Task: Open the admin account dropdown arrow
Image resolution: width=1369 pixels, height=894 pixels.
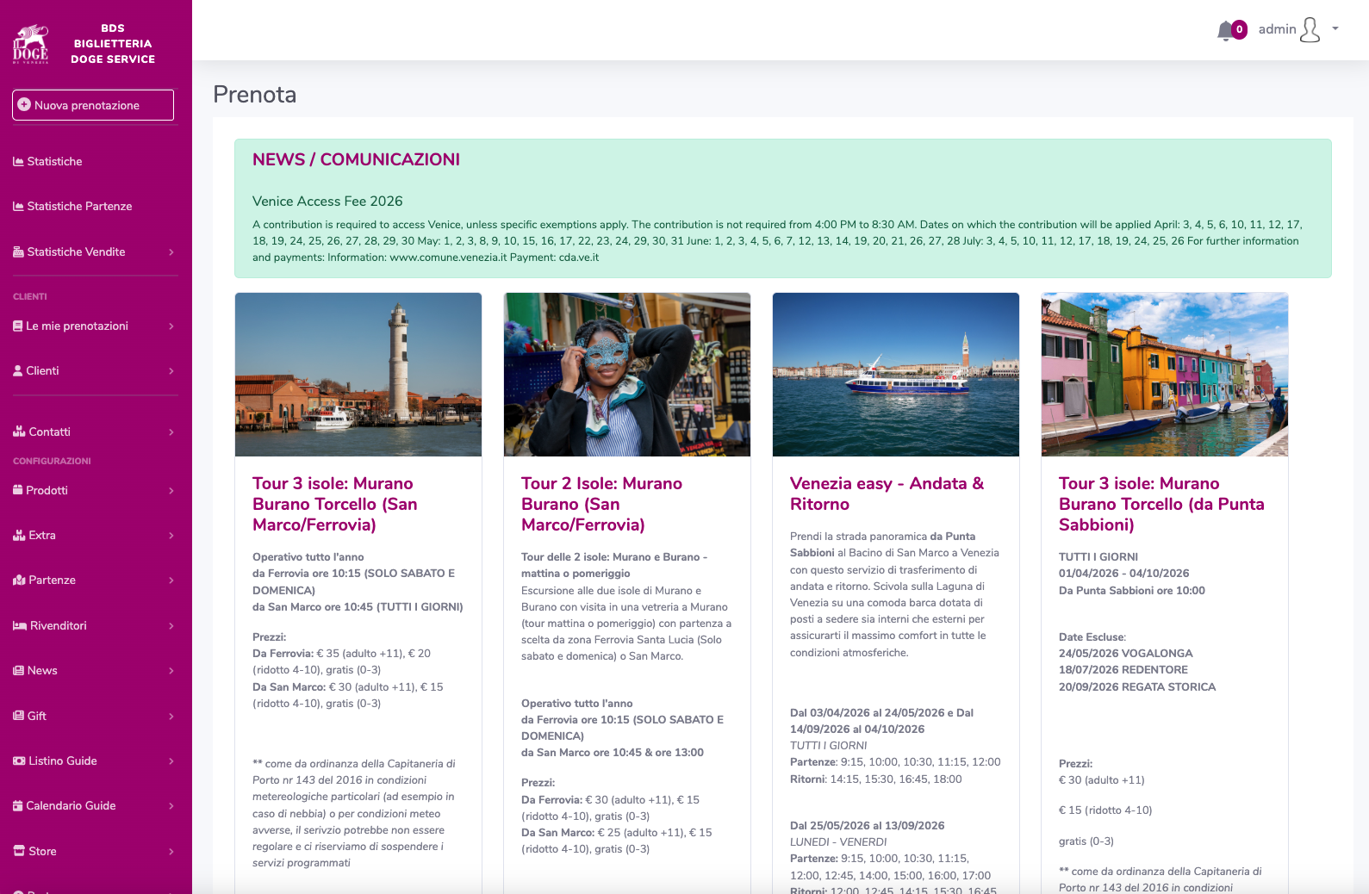Action: [1335, 28]
